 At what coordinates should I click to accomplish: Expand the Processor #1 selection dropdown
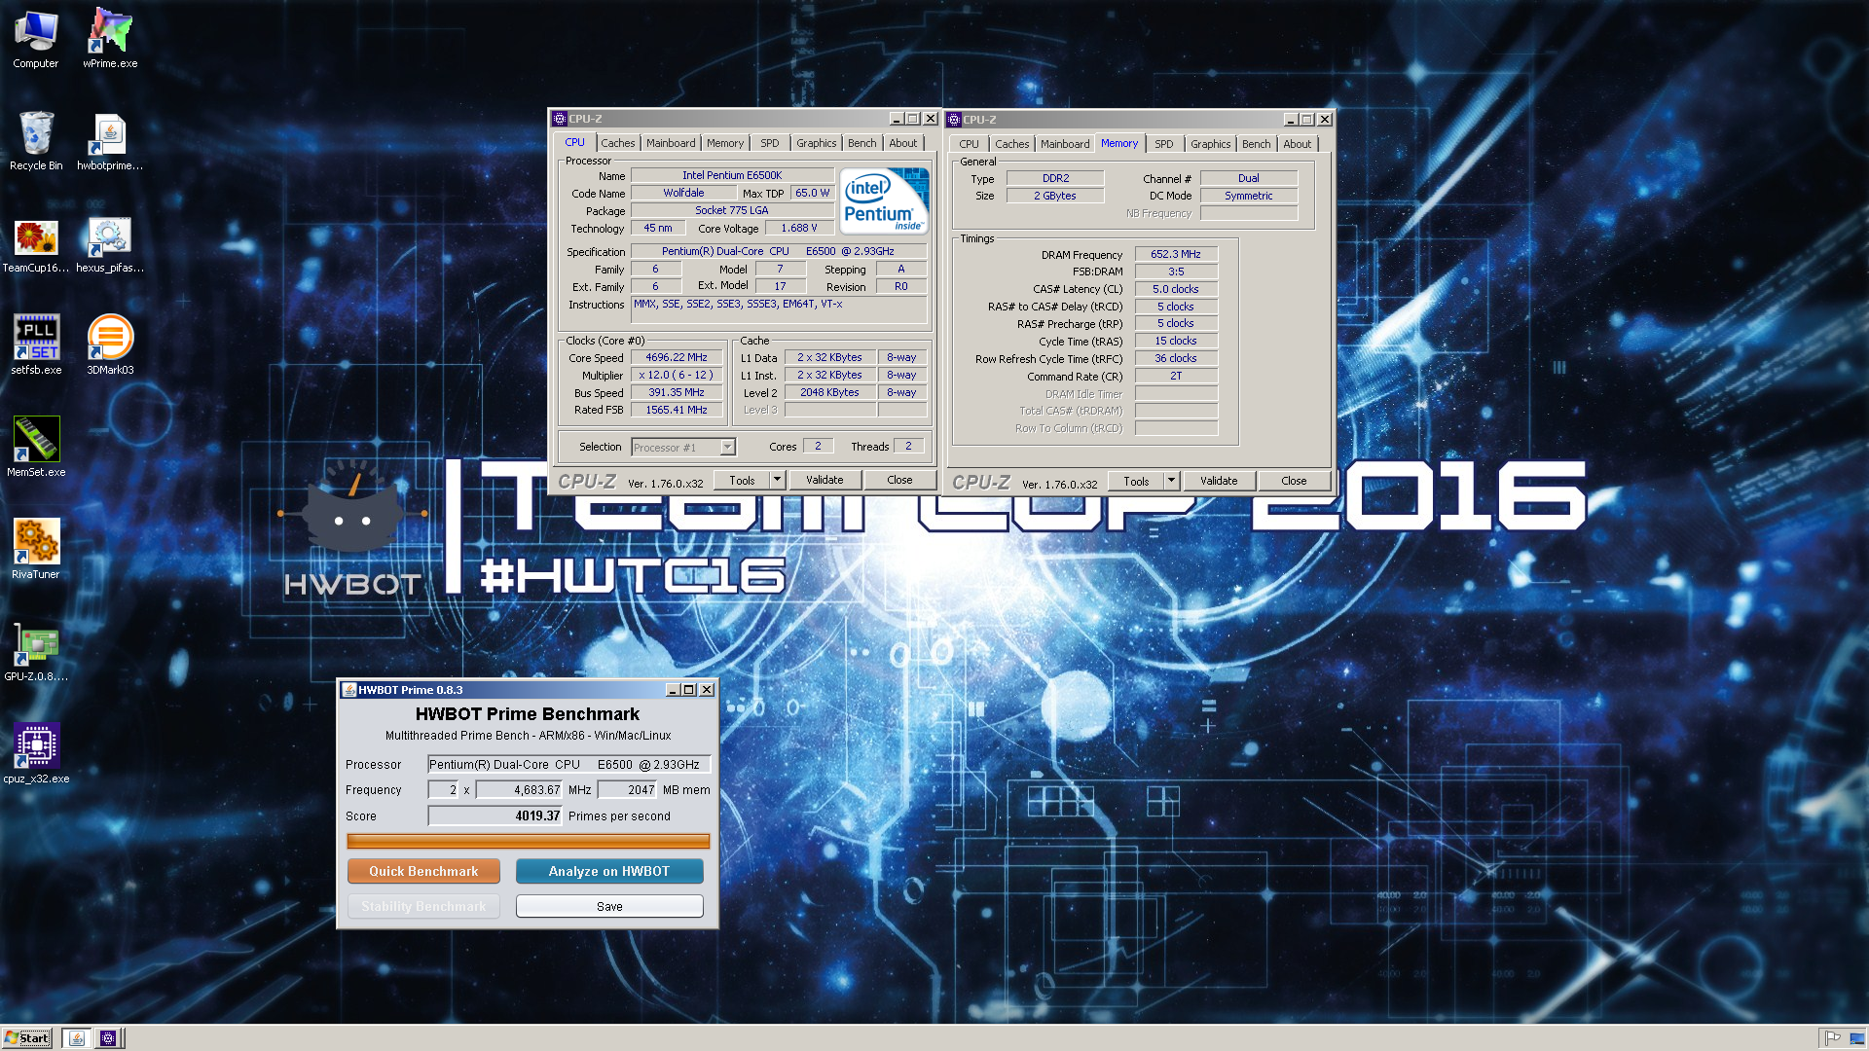[727, 447]
